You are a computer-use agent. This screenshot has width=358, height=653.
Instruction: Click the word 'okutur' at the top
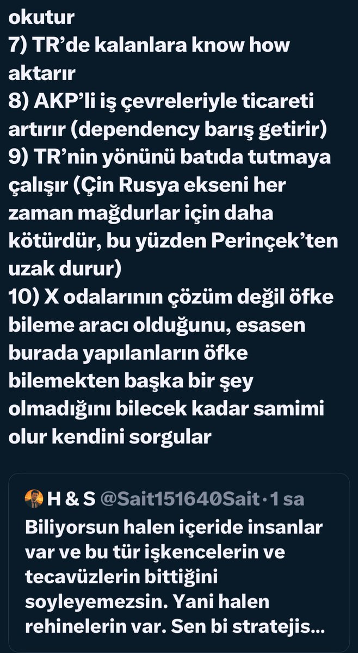point(41,16)
